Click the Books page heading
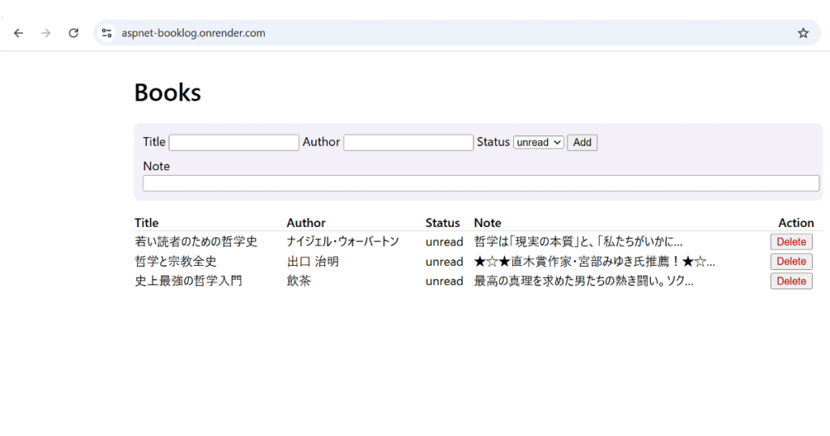The height and width of the screenshot is (436, 830). (x=168, y=93)
